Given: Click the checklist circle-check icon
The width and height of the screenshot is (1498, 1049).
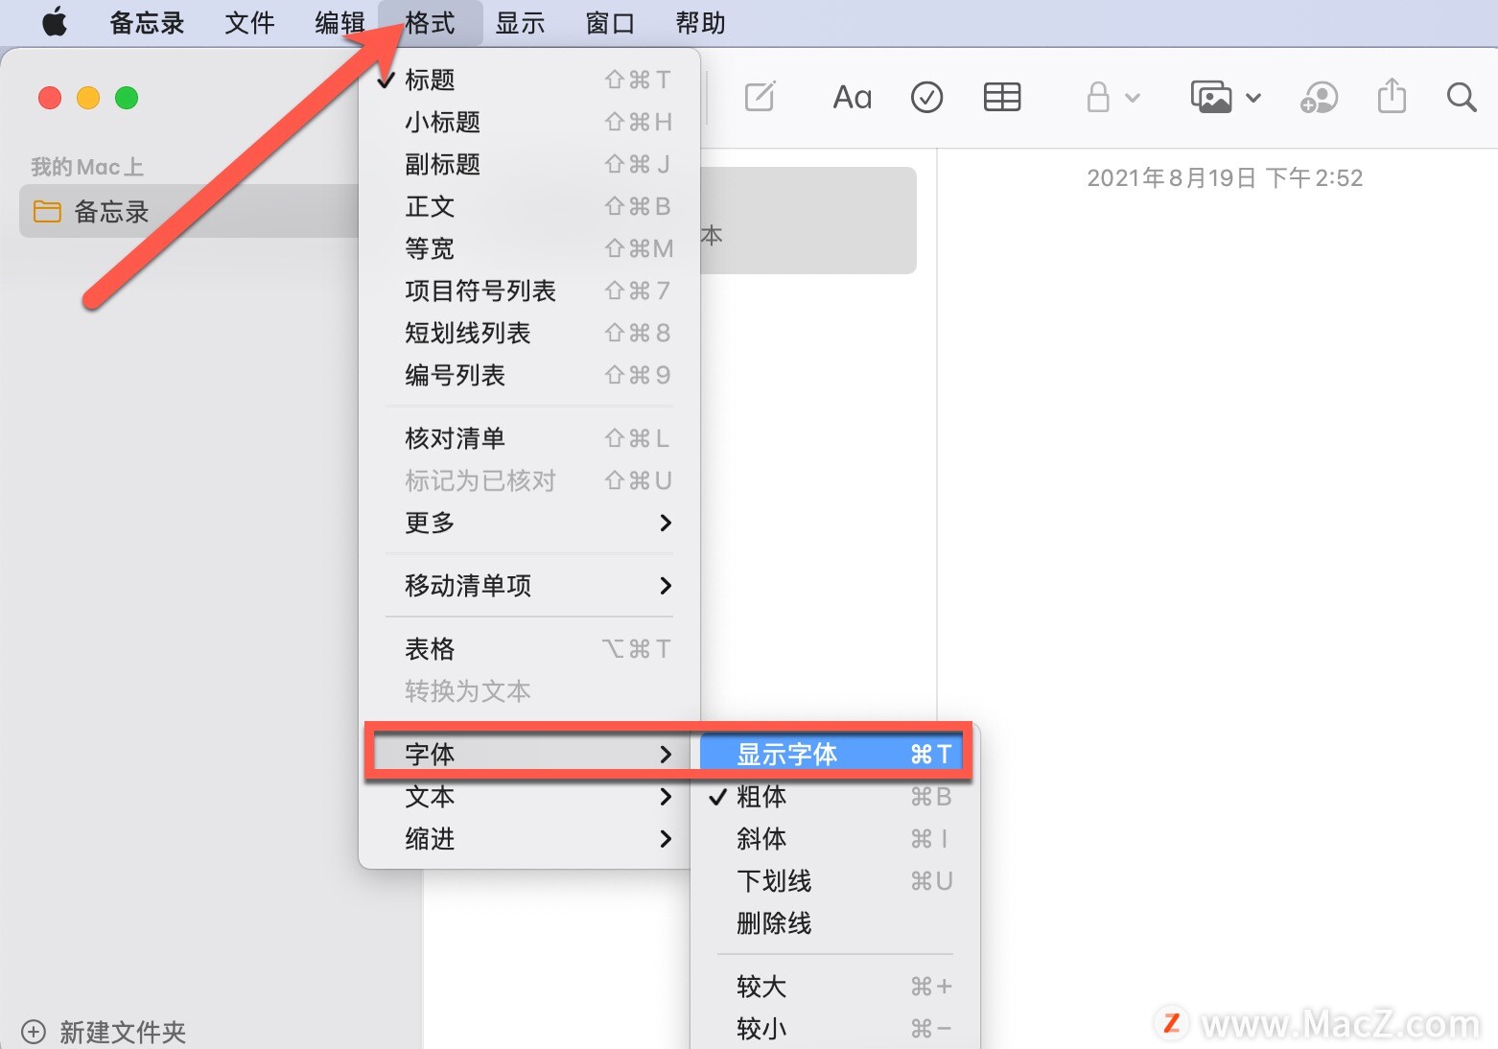Looking at the screenshot, I should pos(926,97).
